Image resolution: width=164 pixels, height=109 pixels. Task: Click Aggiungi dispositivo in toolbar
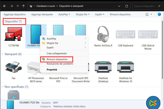point(15,14)
